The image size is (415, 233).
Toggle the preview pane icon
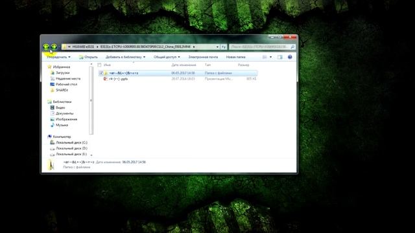280,57
